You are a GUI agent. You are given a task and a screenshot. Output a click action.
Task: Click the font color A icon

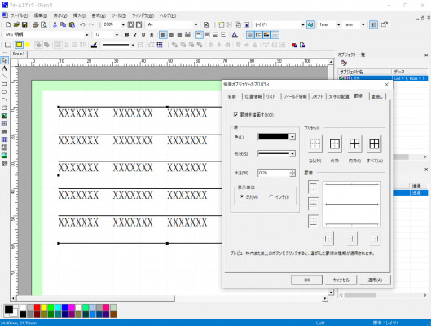point(235,35)
